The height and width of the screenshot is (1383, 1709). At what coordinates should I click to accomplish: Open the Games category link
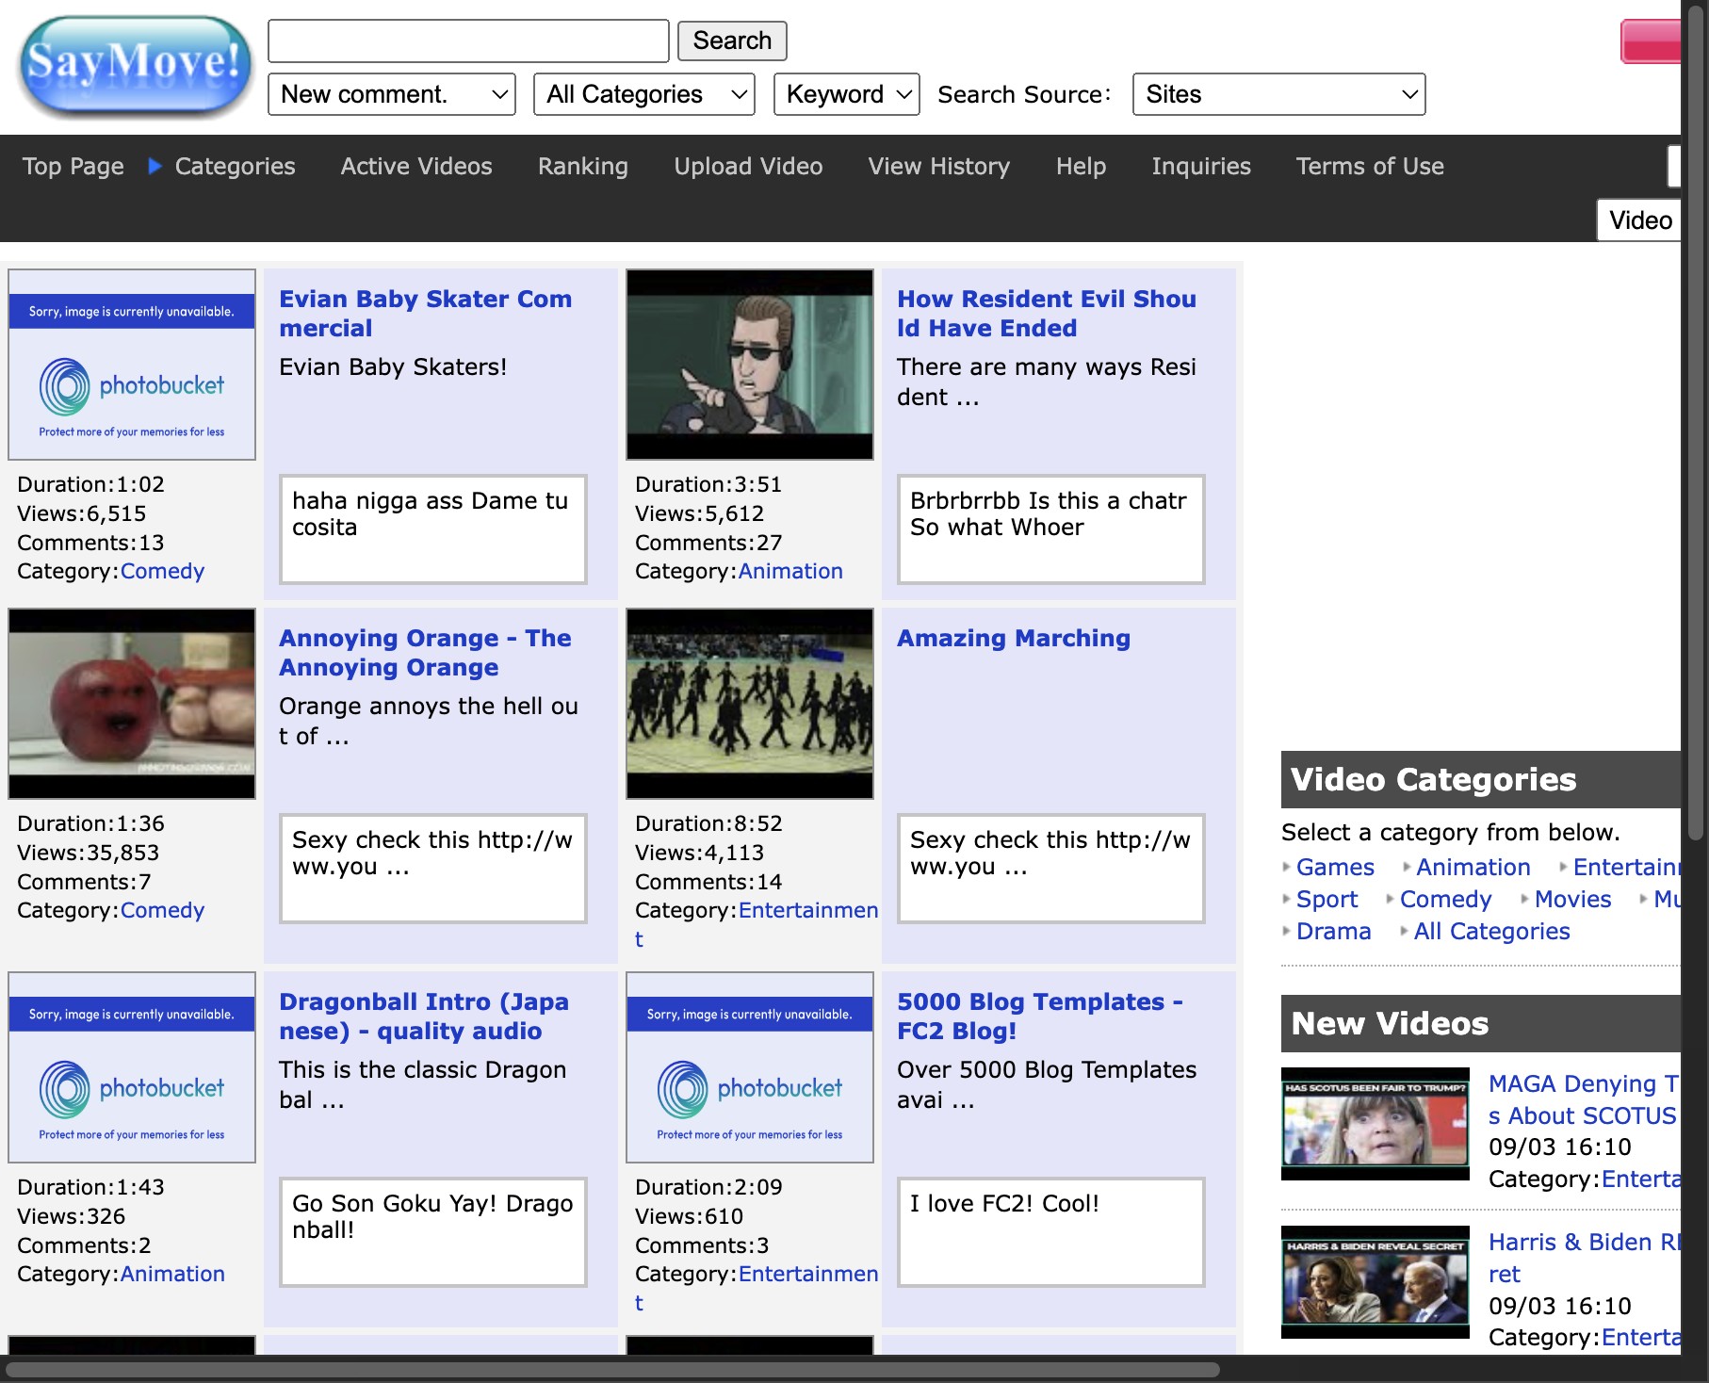[x=1334, y=868]
